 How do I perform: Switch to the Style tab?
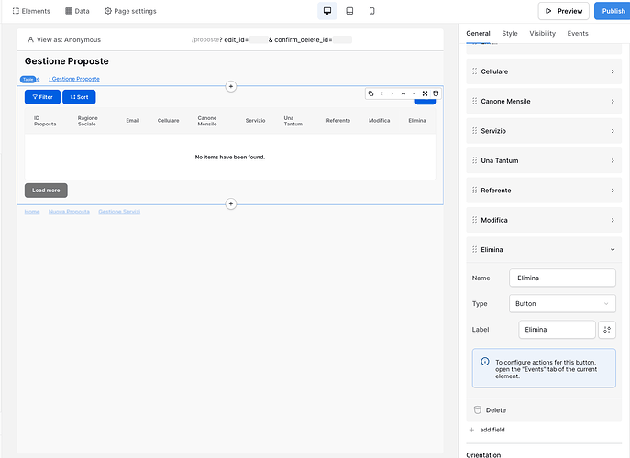coord(510,33)
